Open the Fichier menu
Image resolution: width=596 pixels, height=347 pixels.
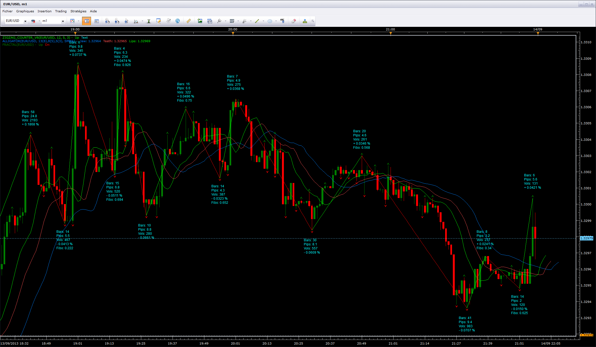[7, 11]
